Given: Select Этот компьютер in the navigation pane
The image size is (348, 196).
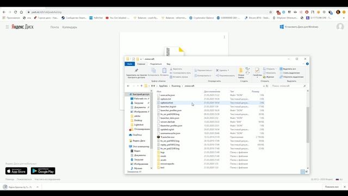Looking at the screenshot, I should [x=139, y=146].
